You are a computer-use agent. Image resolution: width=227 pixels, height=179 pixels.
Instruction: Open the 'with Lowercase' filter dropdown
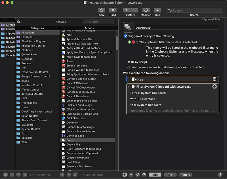[146, 99]
